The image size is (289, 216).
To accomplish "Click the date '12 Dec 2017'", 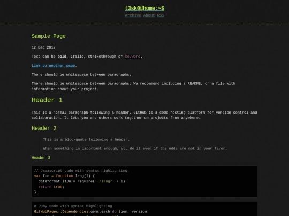I will coord(43,47).
